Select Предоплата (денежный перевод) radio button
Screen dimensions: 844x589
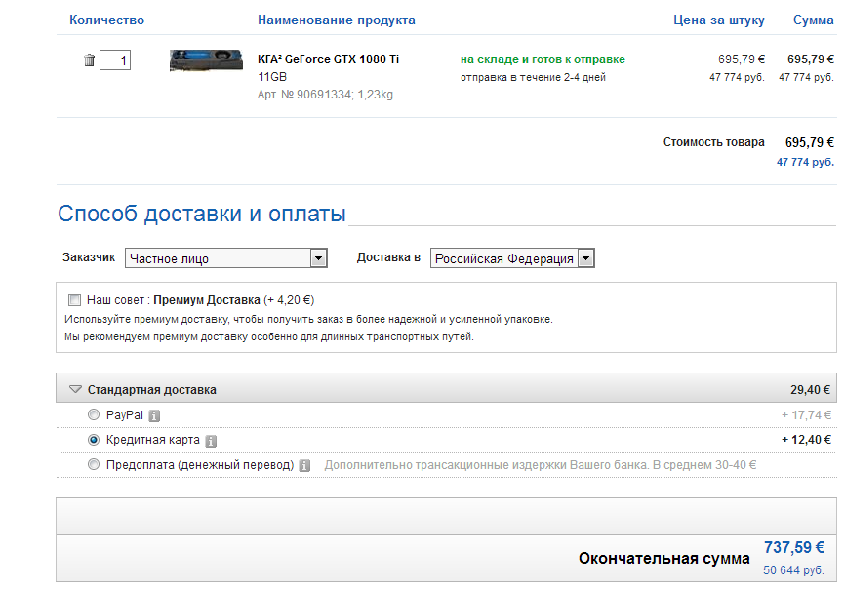point(94,464)
